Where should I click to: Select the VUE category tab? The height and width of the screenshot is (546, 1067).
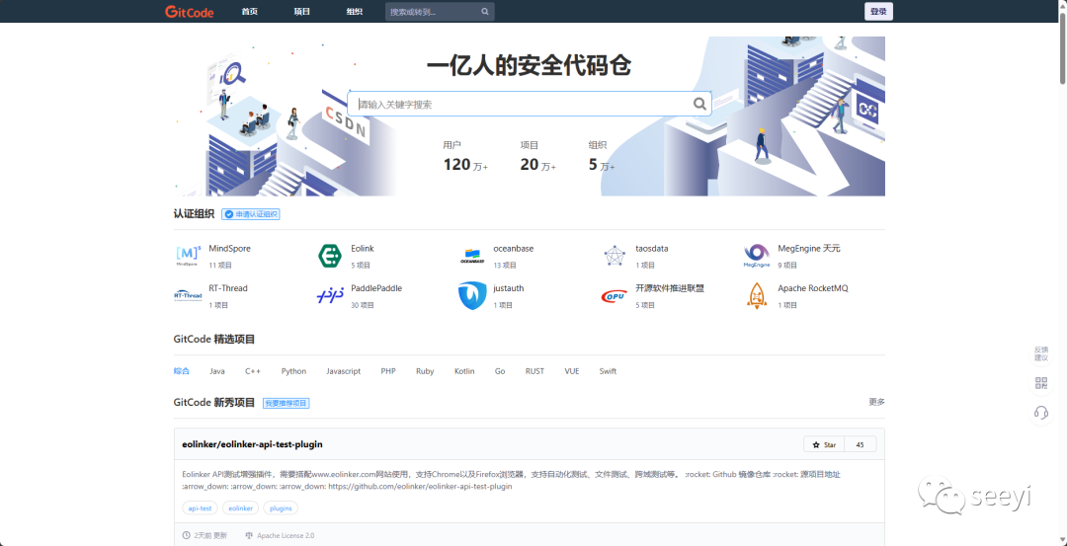coord(572,371)
